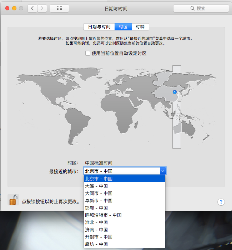The height and width of the screenshot is (250, 232).
Task: Click the magnifier icon in the search field
Action: point(193,8)
